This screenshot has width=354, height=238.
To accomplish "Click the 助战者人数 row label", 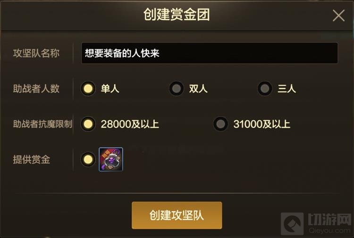I will tap(36, 89).
